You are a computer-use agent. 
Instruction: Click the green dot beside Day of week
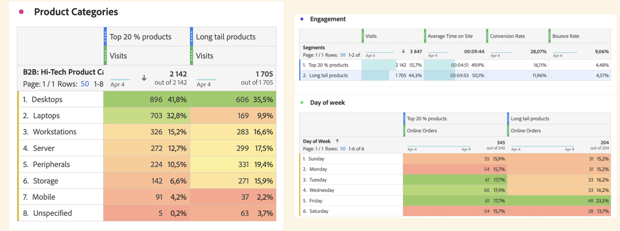point(302,102)
